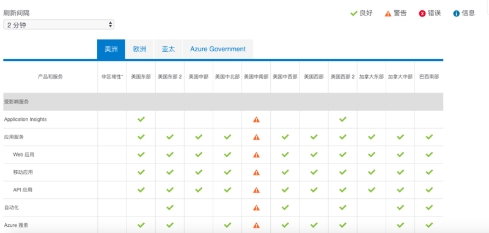Click Application Insights checkmark under 美国西部 2
The height and width of the screenshot is (233, 489).
(x=343, y=119)
